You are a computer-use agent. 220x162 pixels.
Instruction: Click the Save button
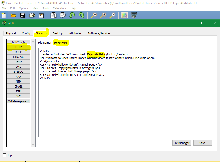click(203, 143)
